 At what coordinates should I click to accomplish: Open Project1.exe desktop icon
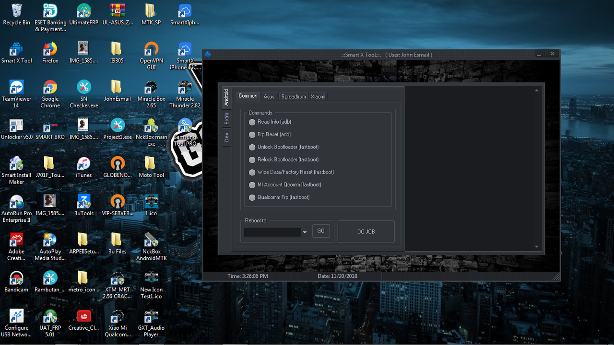click(118, 129)
